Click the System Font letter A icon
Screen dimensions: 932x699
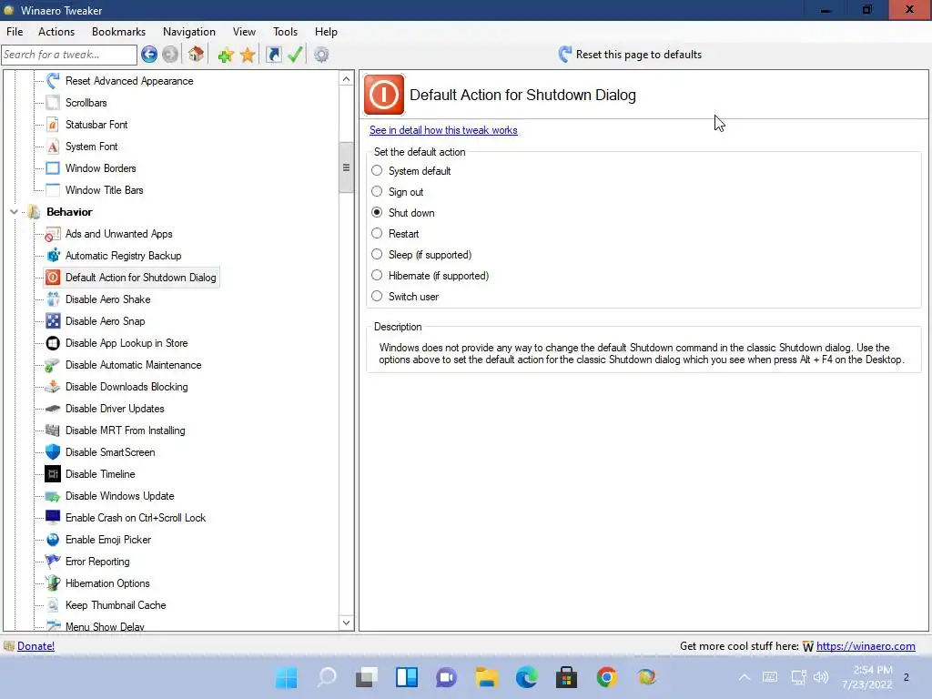[x=53, y=147]
